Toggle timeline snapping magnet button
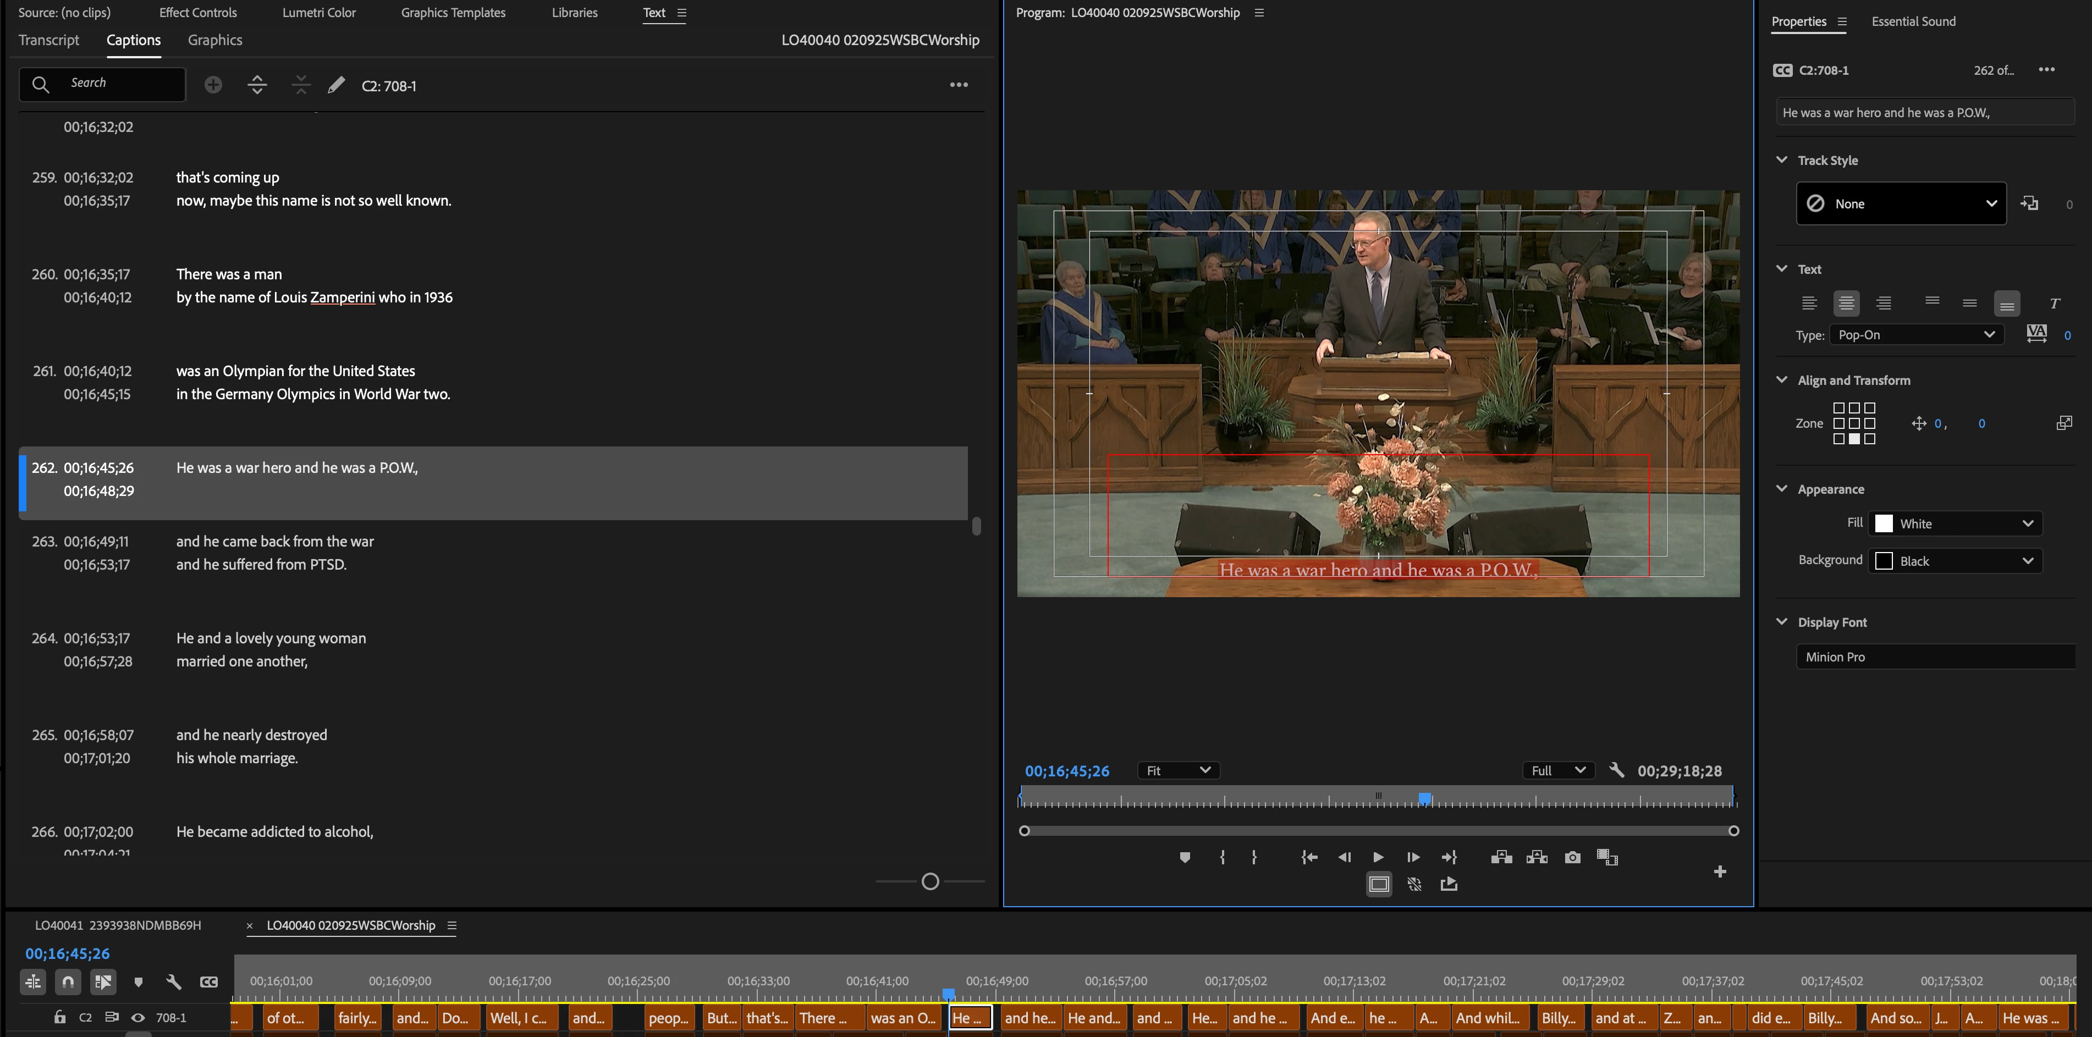Image resolution: width=2092 pixels, height=1037 pixels. point(68,982)
